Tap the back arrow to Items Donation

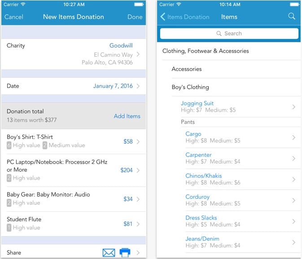163,17
